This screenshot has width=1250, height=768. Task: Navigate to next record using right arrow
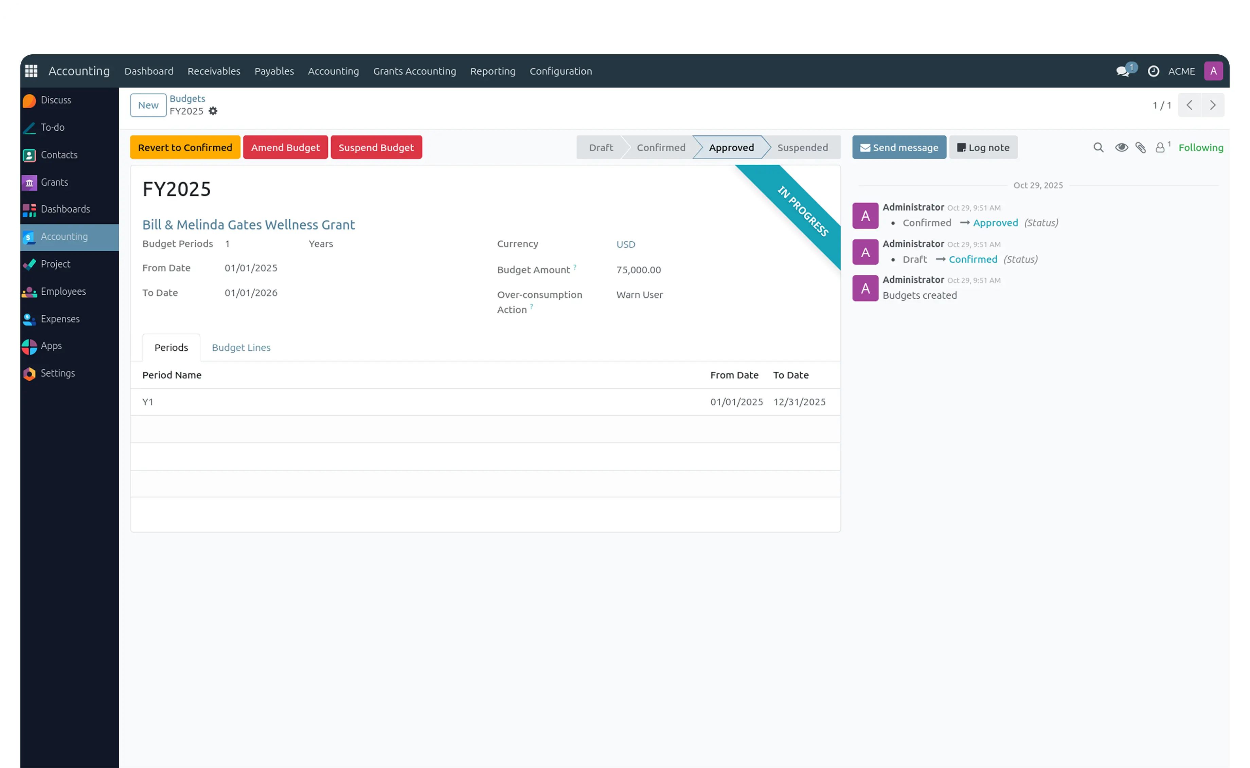(1212, 105)
